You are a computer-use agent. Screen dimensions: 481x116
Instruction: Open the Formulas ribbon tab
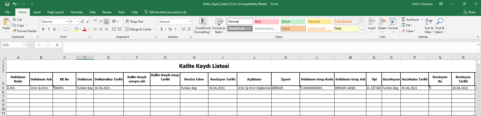point(76,12)
